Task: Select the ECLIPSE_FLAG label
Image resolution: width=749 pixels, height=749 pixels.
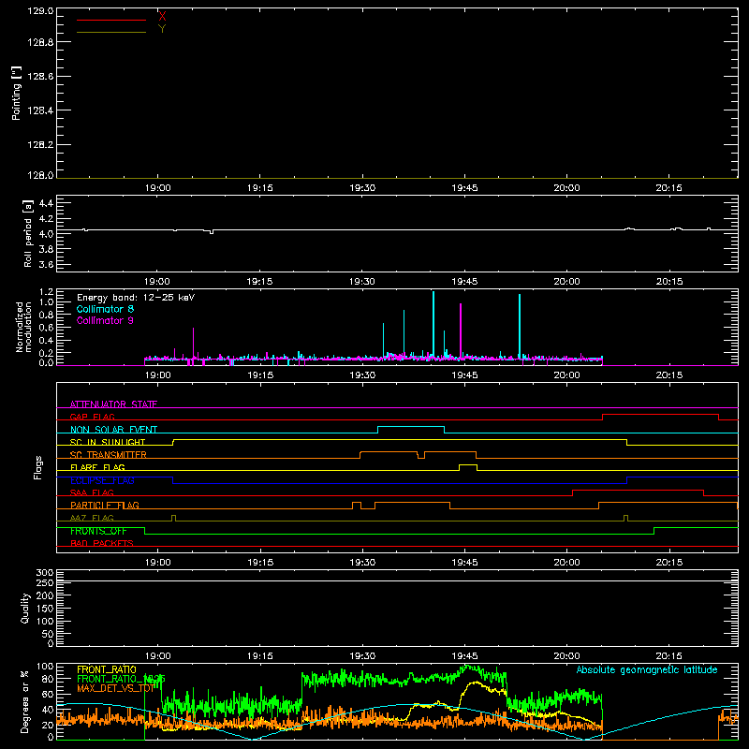Action: pos(102,480)
